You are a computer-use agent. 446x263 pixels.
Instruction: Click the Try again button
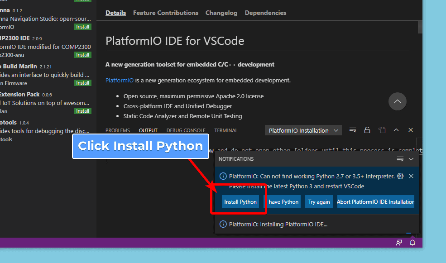coord(319,201)
